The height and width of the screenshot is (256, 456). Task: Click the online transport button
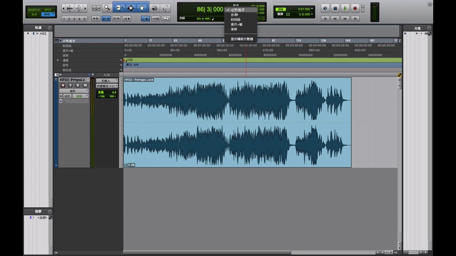(325, 8)
